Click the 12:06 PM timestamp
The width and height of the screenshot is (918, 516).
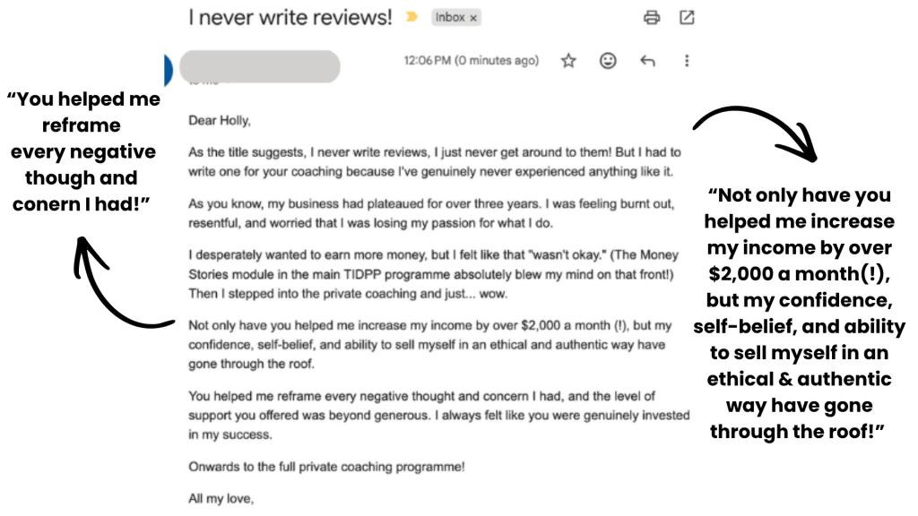tap(471, 60)
